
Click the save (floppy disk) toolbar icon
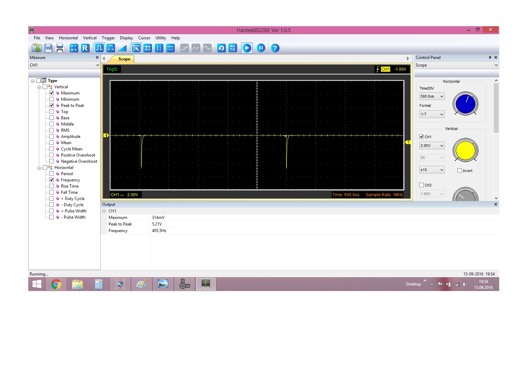(x=48, y=48)
